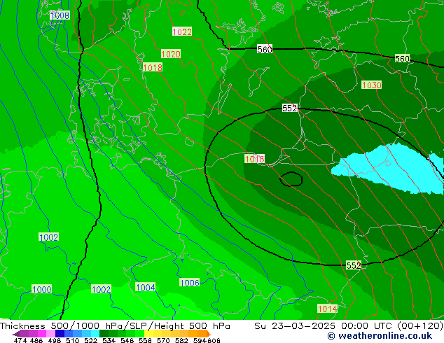Viewport: 444px width, 343px height.
Task: Click legend value 606
Action: point(214,340)
